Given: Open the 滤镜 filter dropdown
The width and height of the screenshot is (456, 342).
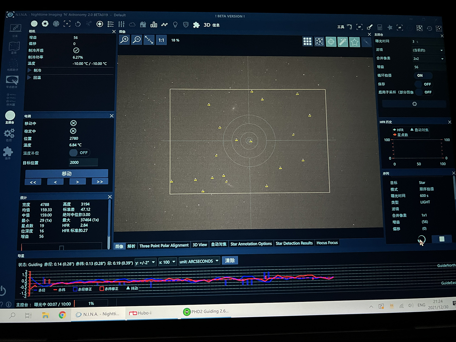Looking at the screenshot, I should 428,50.
